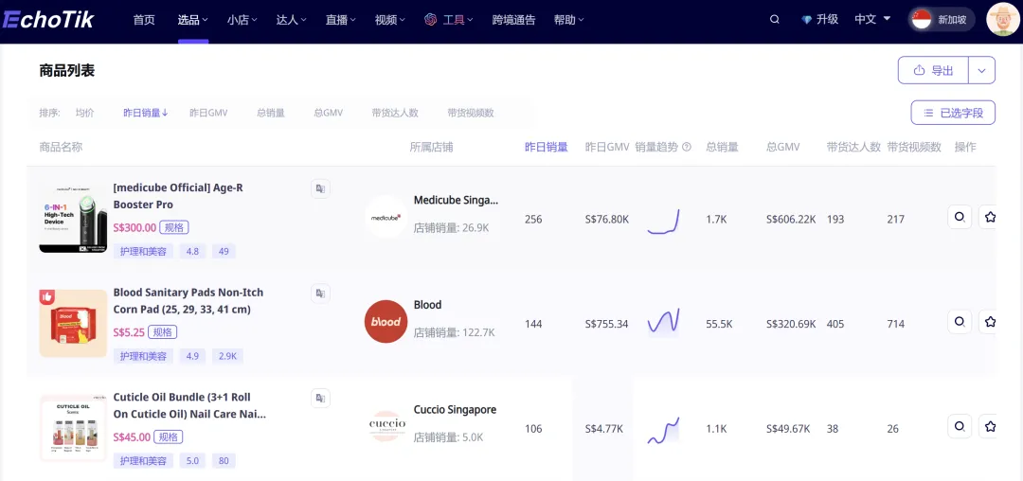The image size is (1023, 481).
Task: View details magnifier for Blood row
Action: pos(960,322)
